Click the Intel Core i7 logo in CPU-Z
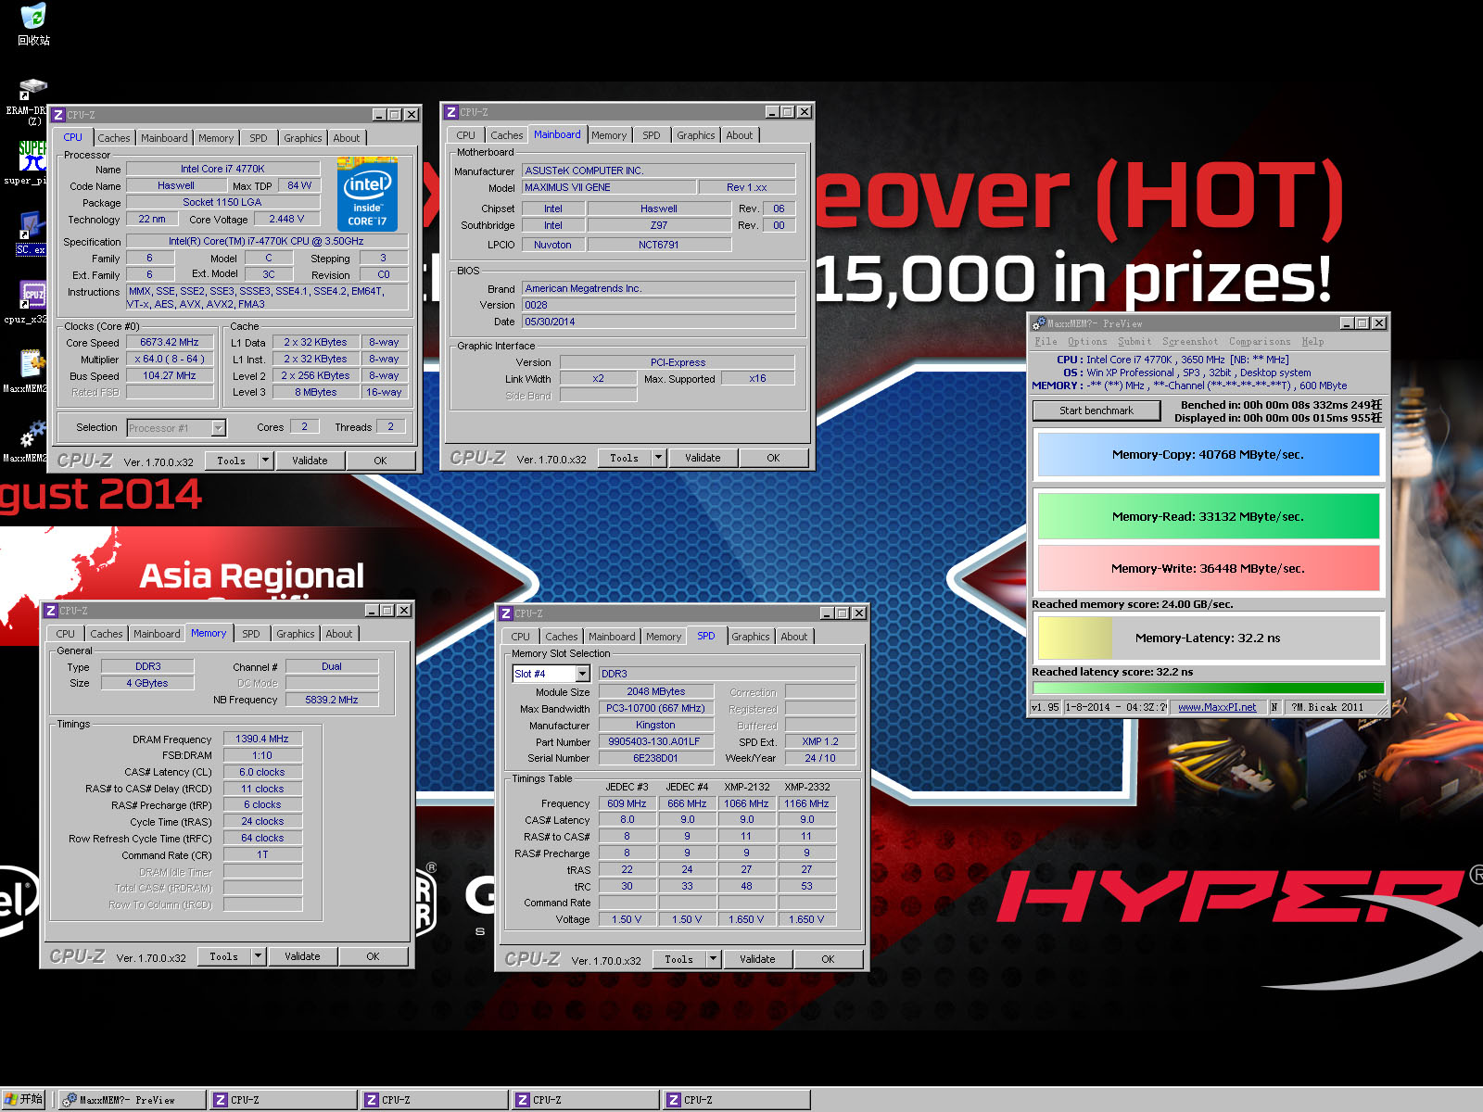1483x1112 pixels. [367, 195]
